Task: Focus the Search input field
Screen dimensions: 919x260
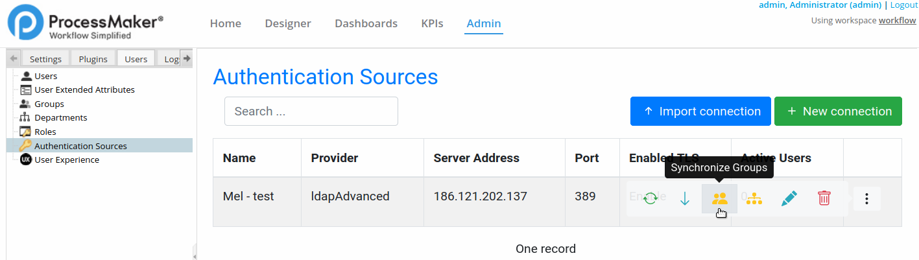Action: coord(311,112)
